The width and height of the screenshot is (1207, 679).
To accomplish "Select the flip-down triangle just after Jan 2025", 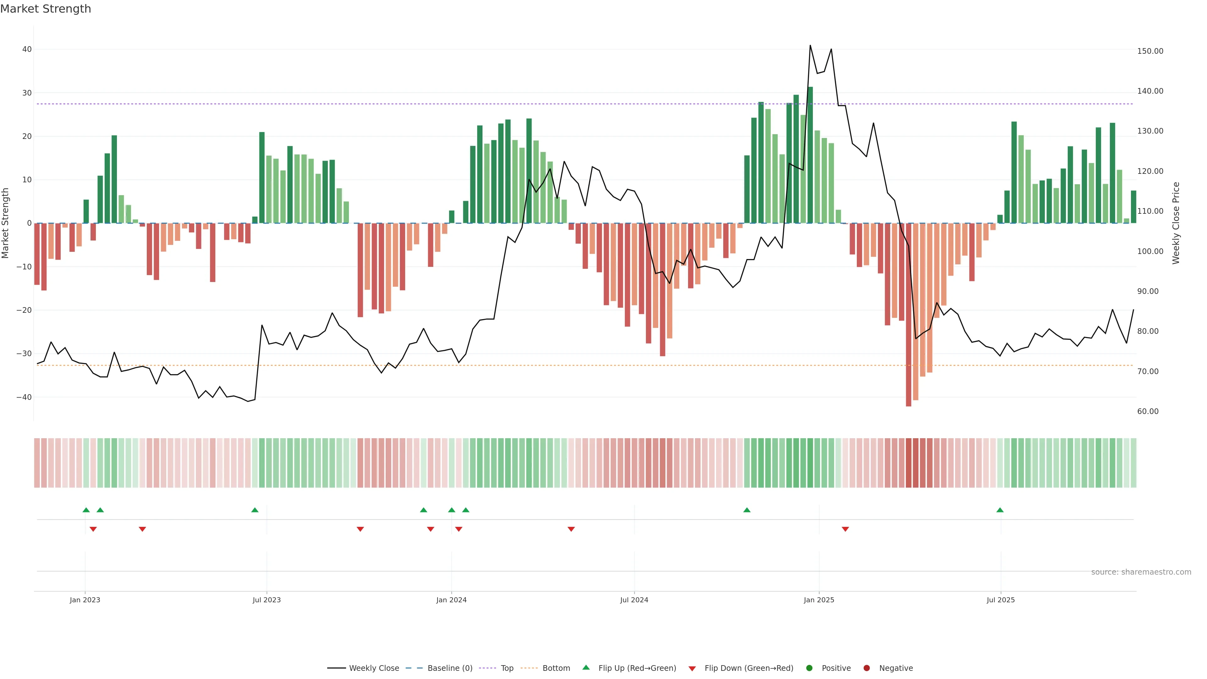I will pos(845,529).
